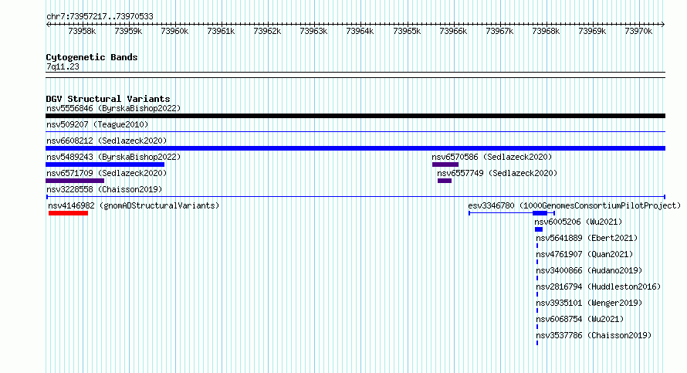Select nsv2816794 (Huddleston2016) label
The width and height of the screenshot is (687, 373).
coord(598,287)
